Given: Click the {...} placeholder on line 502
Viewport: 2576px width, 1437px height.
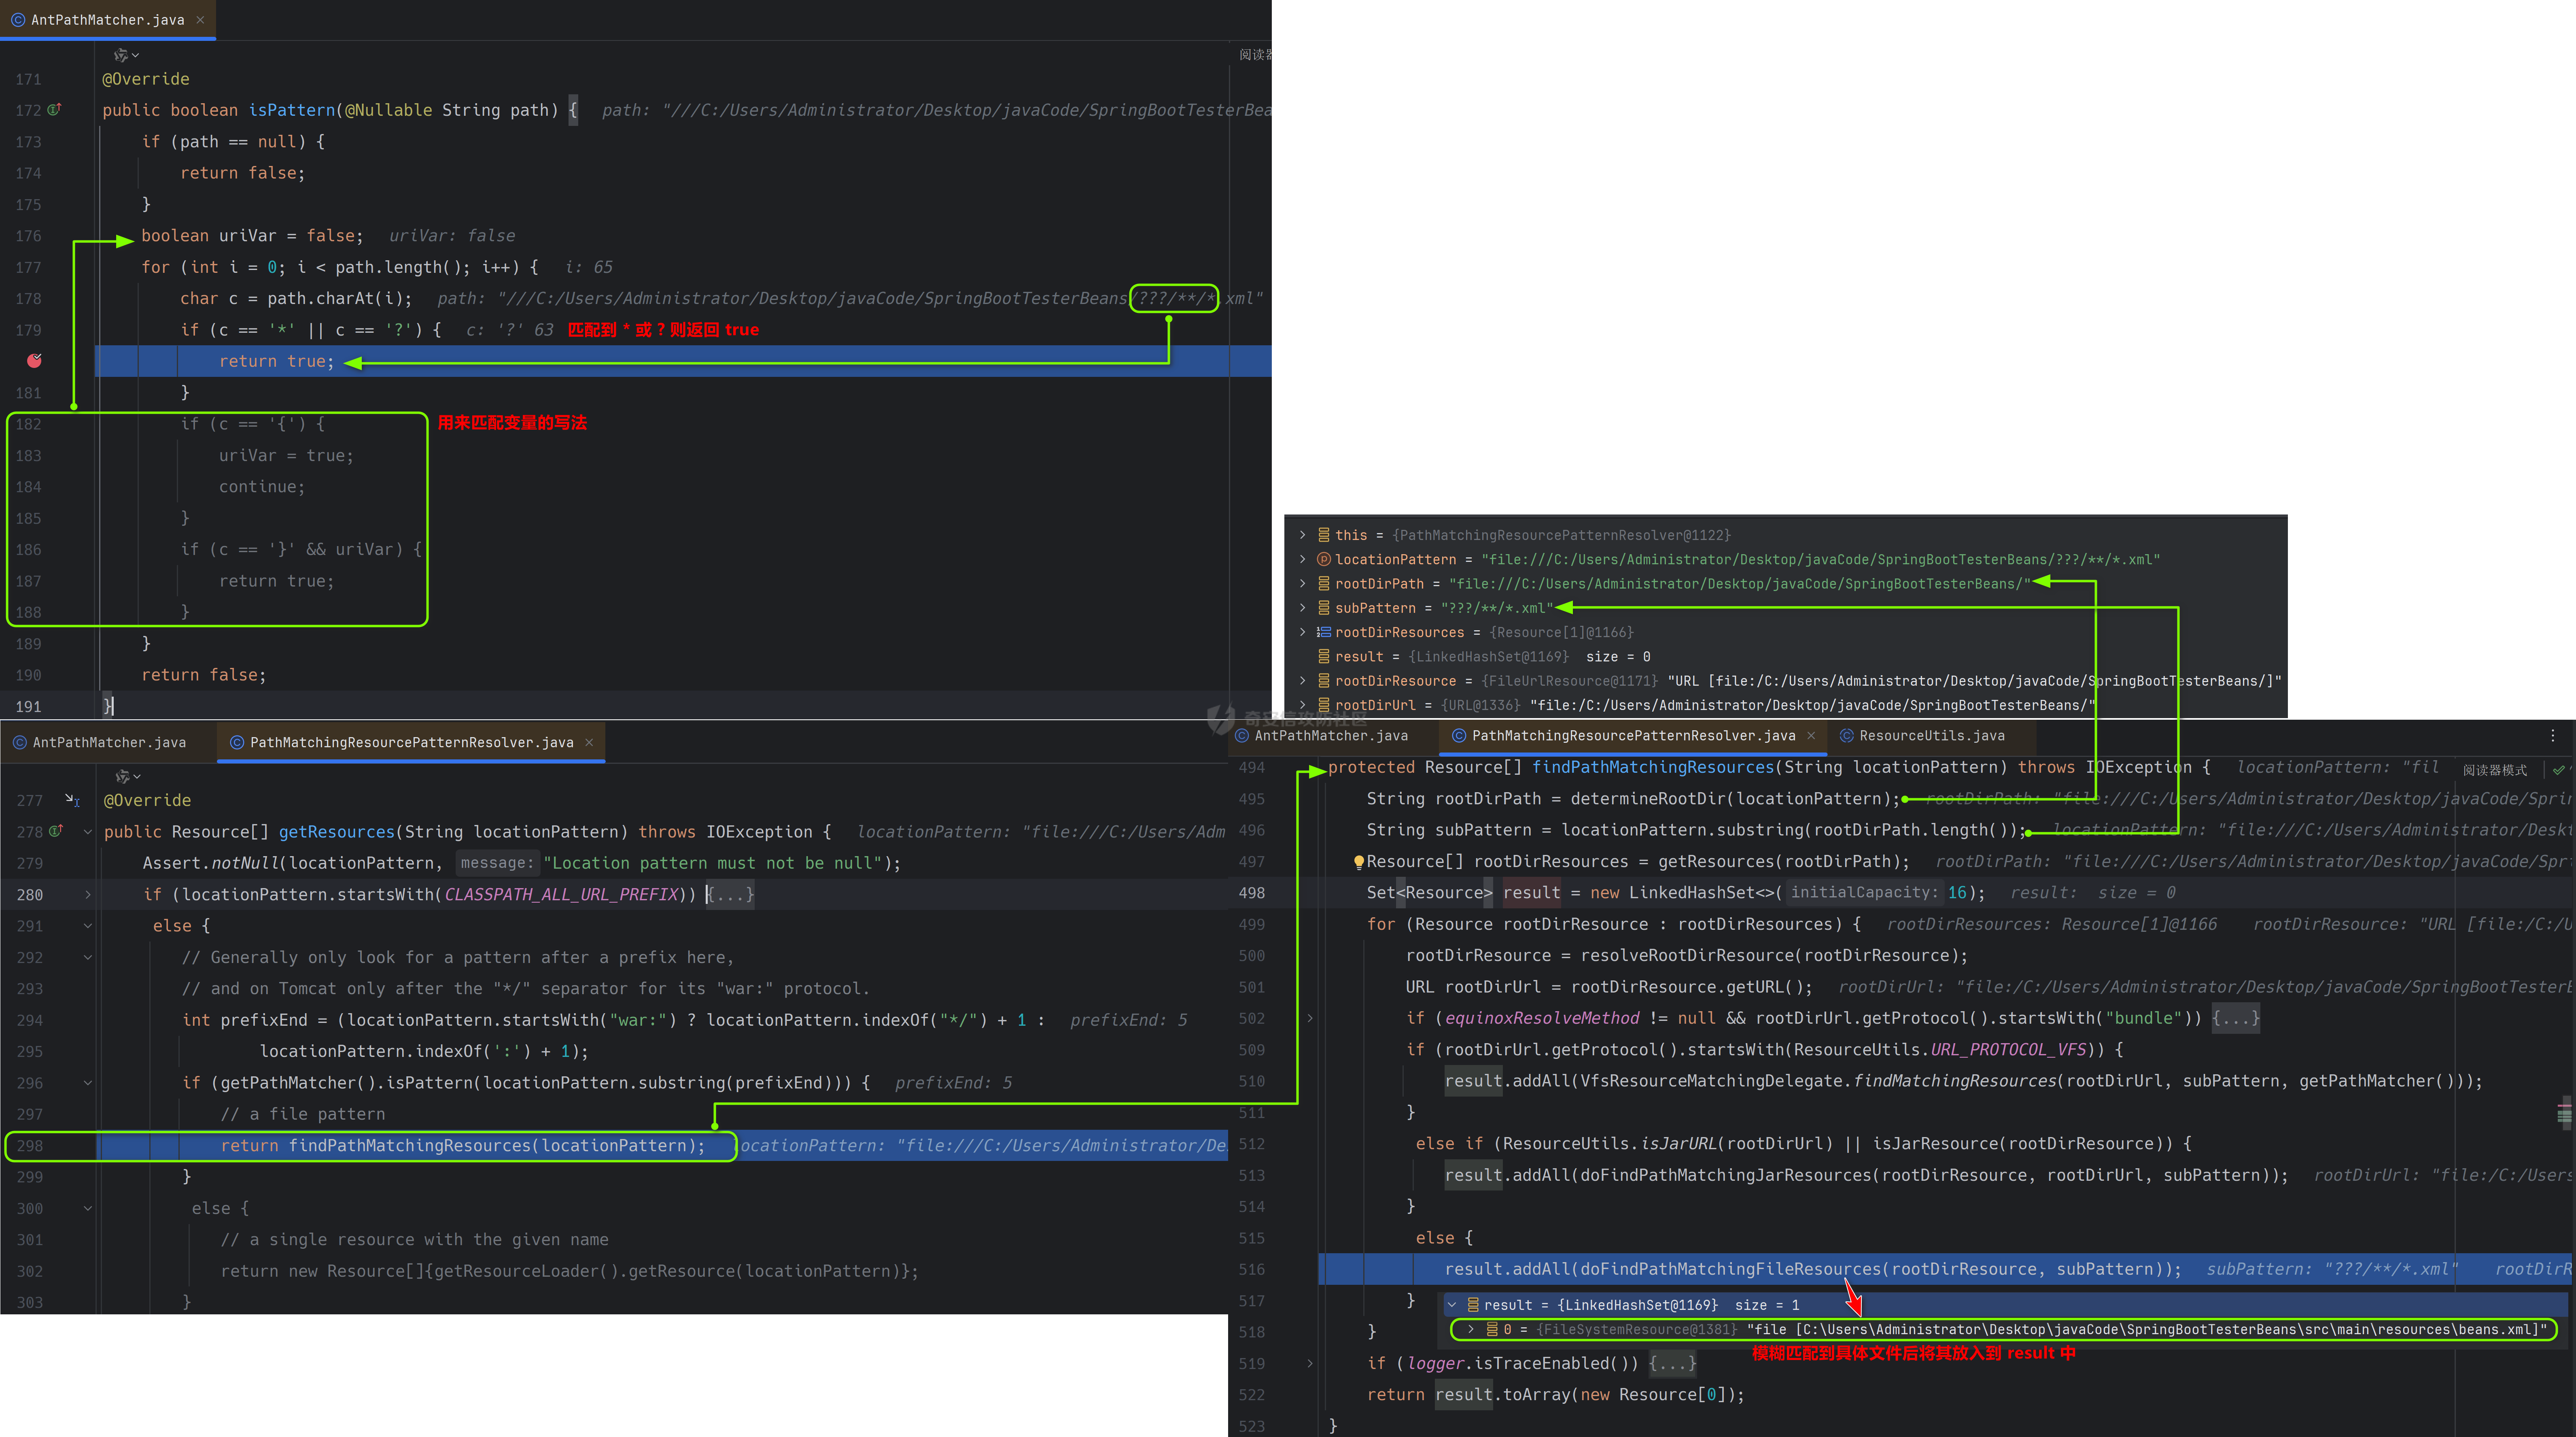Looking at the screenshot, I should pos(2236,1018).
